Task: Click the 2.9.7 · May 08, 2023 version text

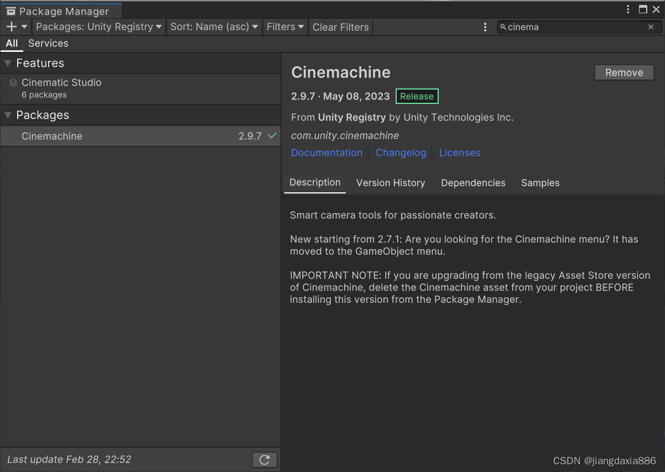Action: pyautogui.click(x=340, y=96)
